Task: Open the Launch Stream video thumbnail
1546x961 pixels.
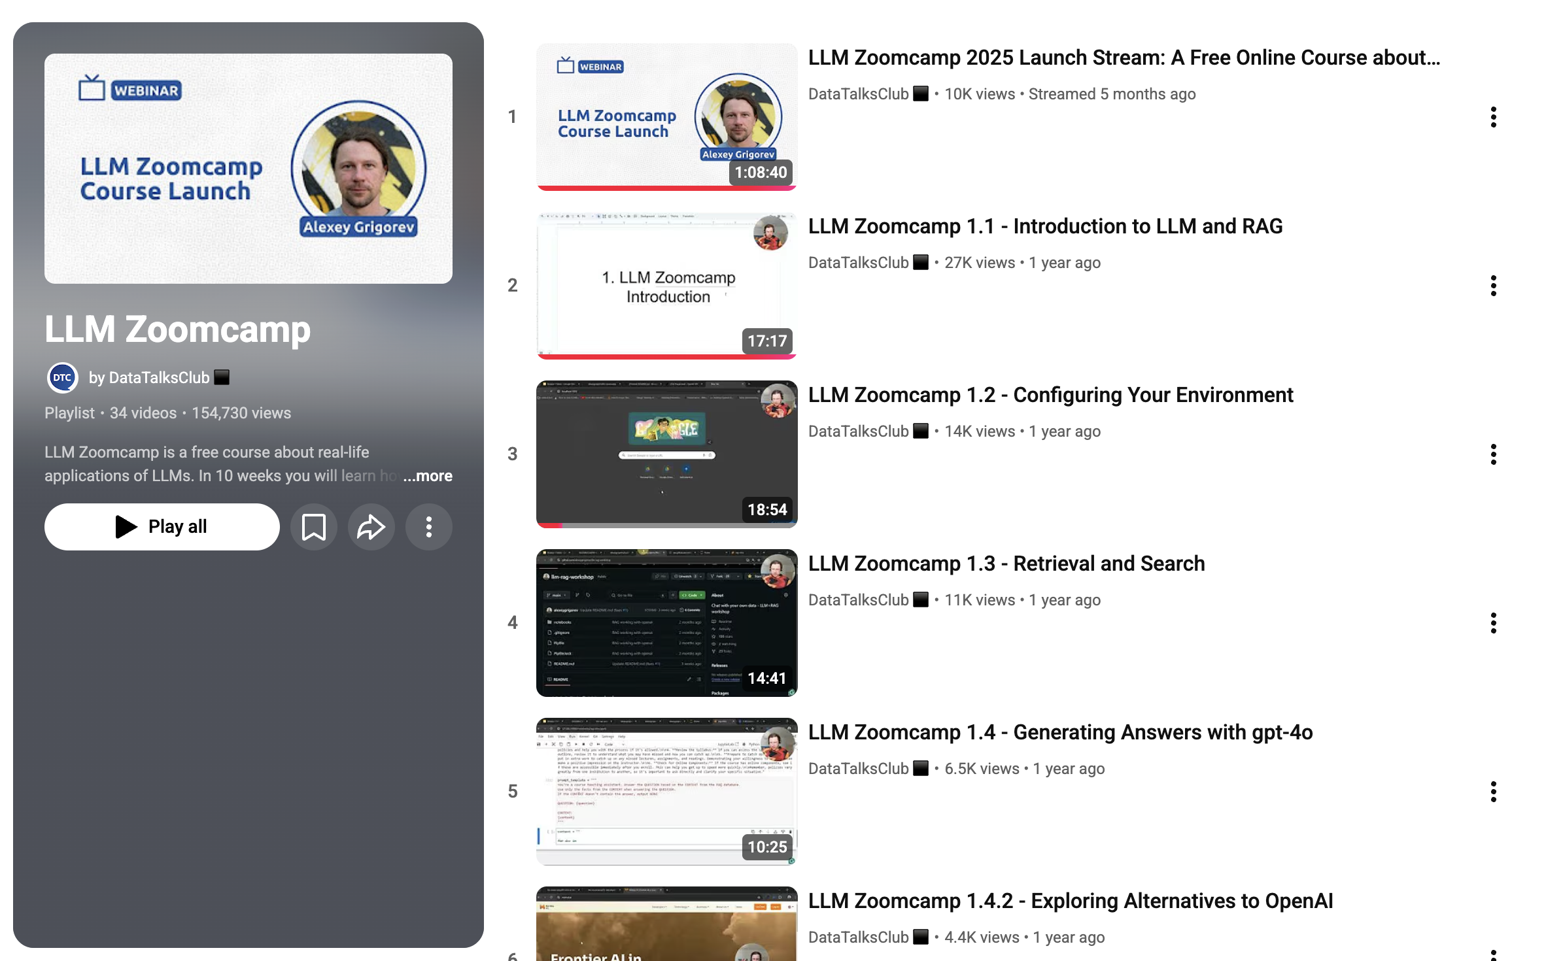Action: pos(666,116)
